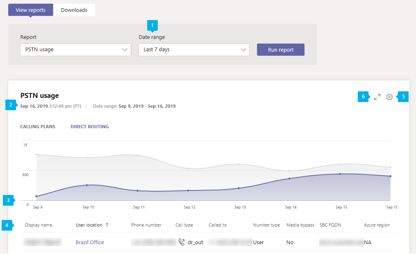Viewport: 416px width, 254px height.
Task: Sort table by Called to column
Action: click(218, 225)
